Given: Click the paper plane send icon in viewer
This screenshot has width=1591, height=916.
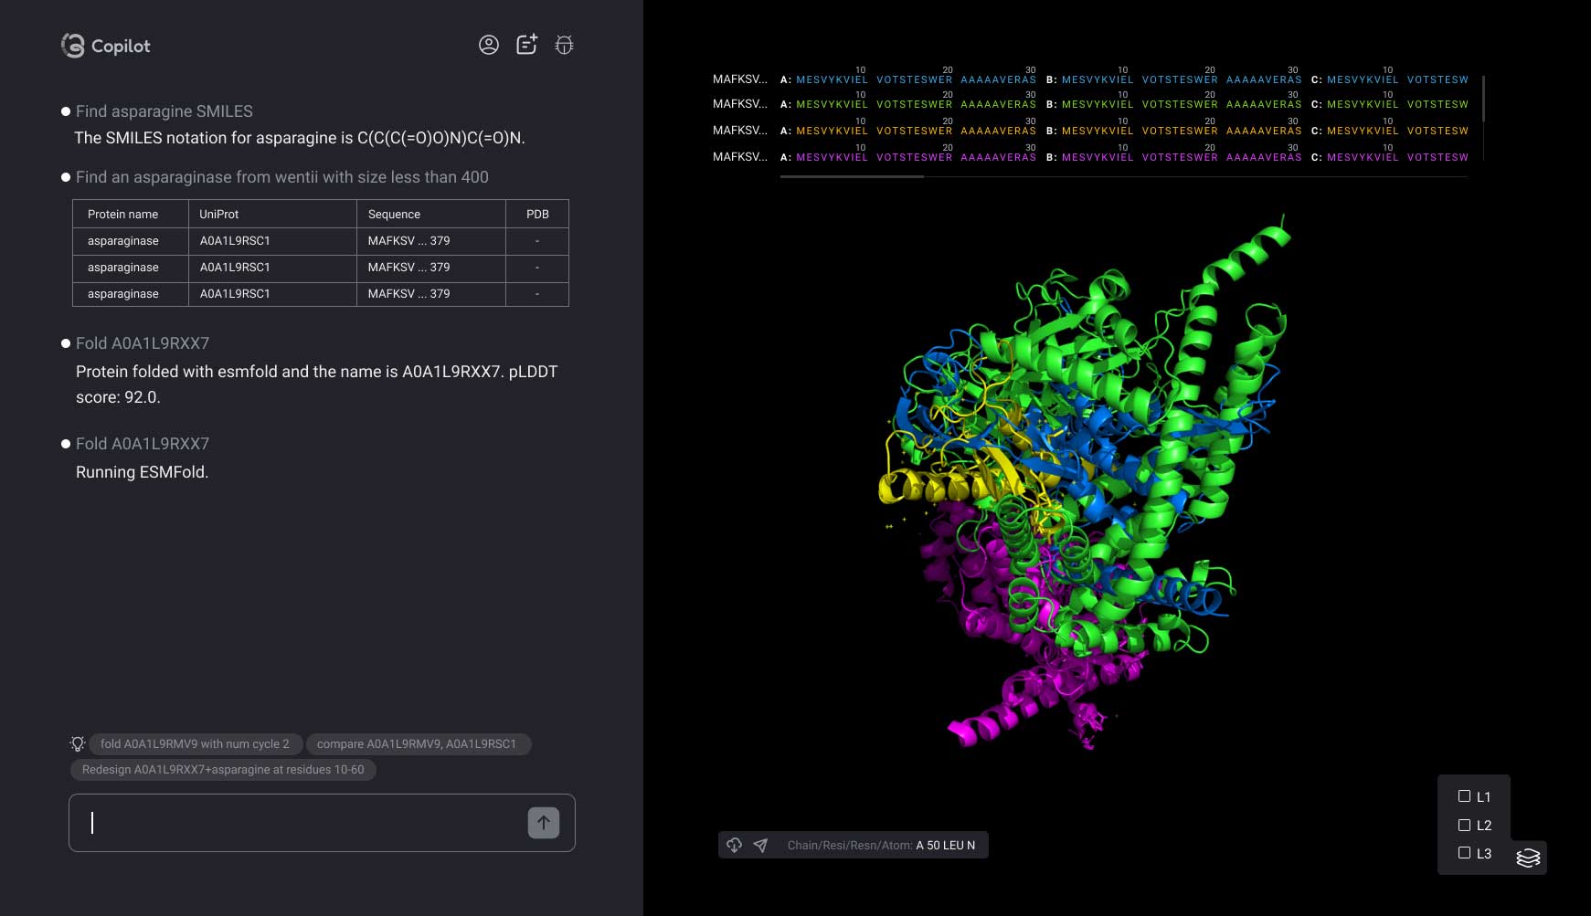Looking at the screenshot, I should [x=760, y=846].
